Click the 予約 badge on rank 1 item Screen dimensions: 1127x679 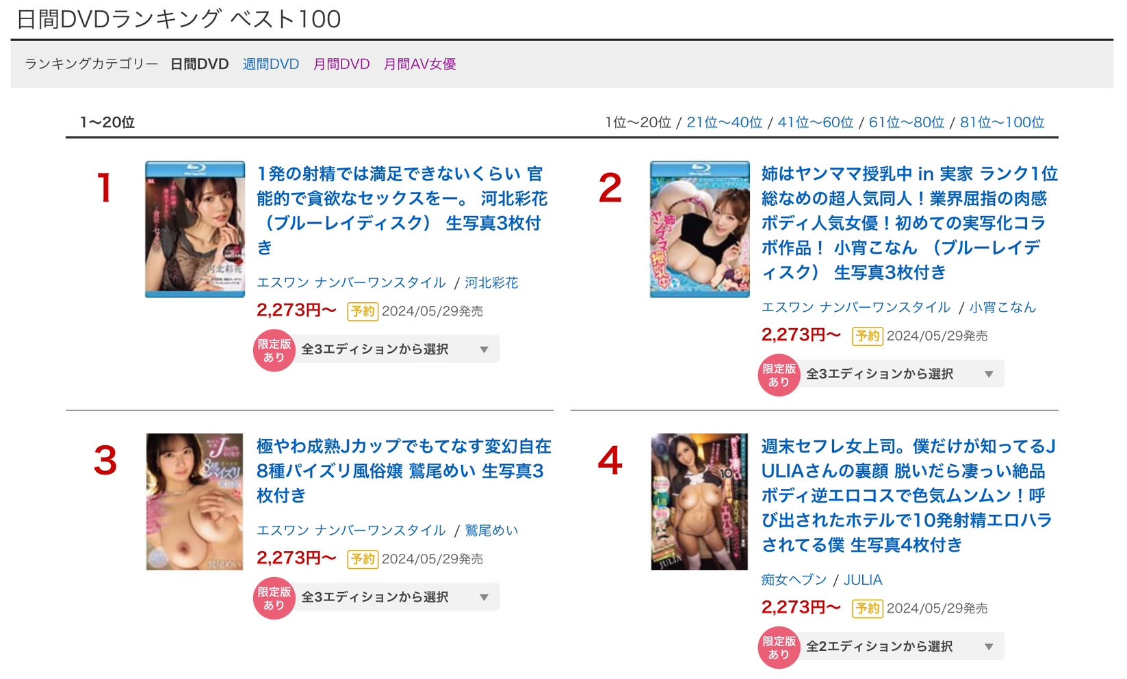click(363, 311)
